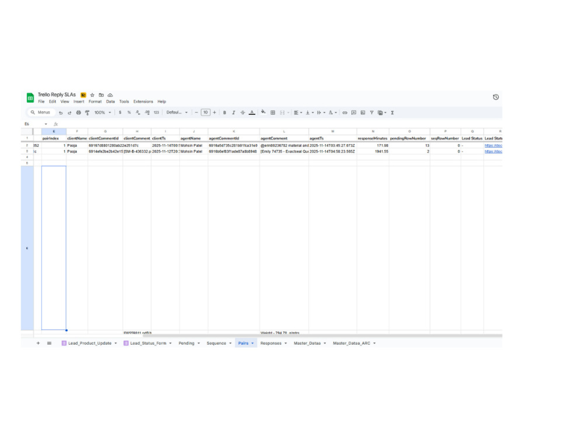Image resolution: width=584 pixels, height=438 pixels.
Task: Toggle italic formatting
Action: (x=234, y=113)
